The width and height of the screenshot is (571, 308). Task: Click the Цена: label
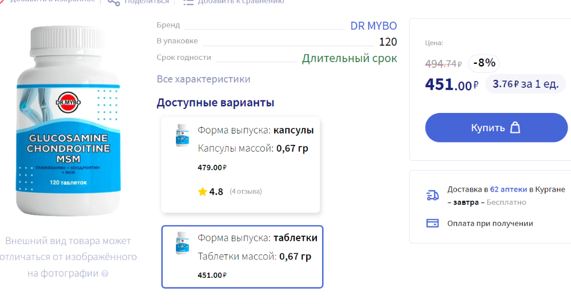434,43
